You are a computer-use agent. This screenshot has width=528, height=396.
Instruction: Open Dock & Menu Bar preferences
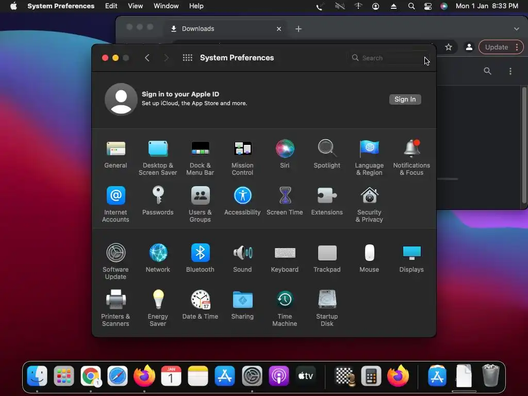point(200,158)
